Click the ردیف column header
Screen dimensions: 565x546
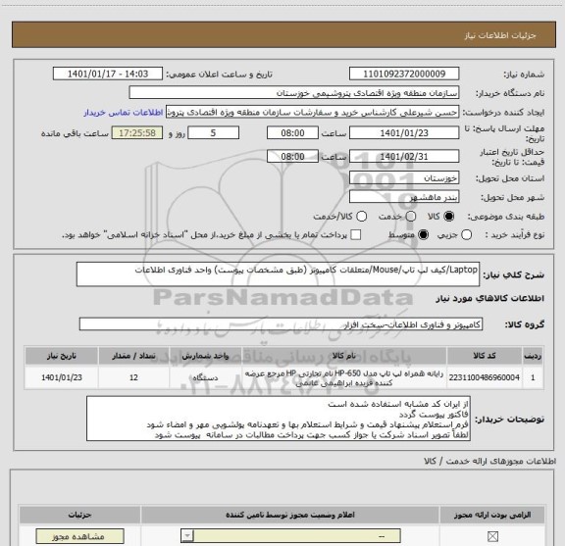(533, 356)
